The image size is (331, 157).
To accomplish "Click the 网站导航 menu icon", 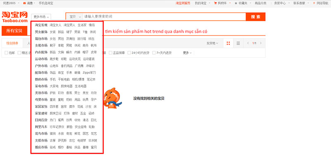I will pos(314,3).
